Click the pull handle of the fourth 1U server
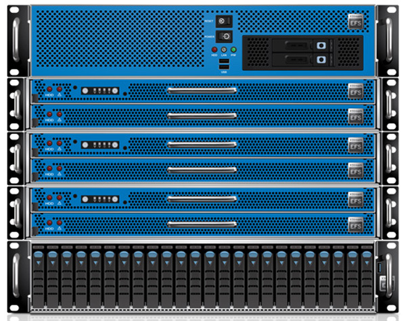 [x=202, y=170]
